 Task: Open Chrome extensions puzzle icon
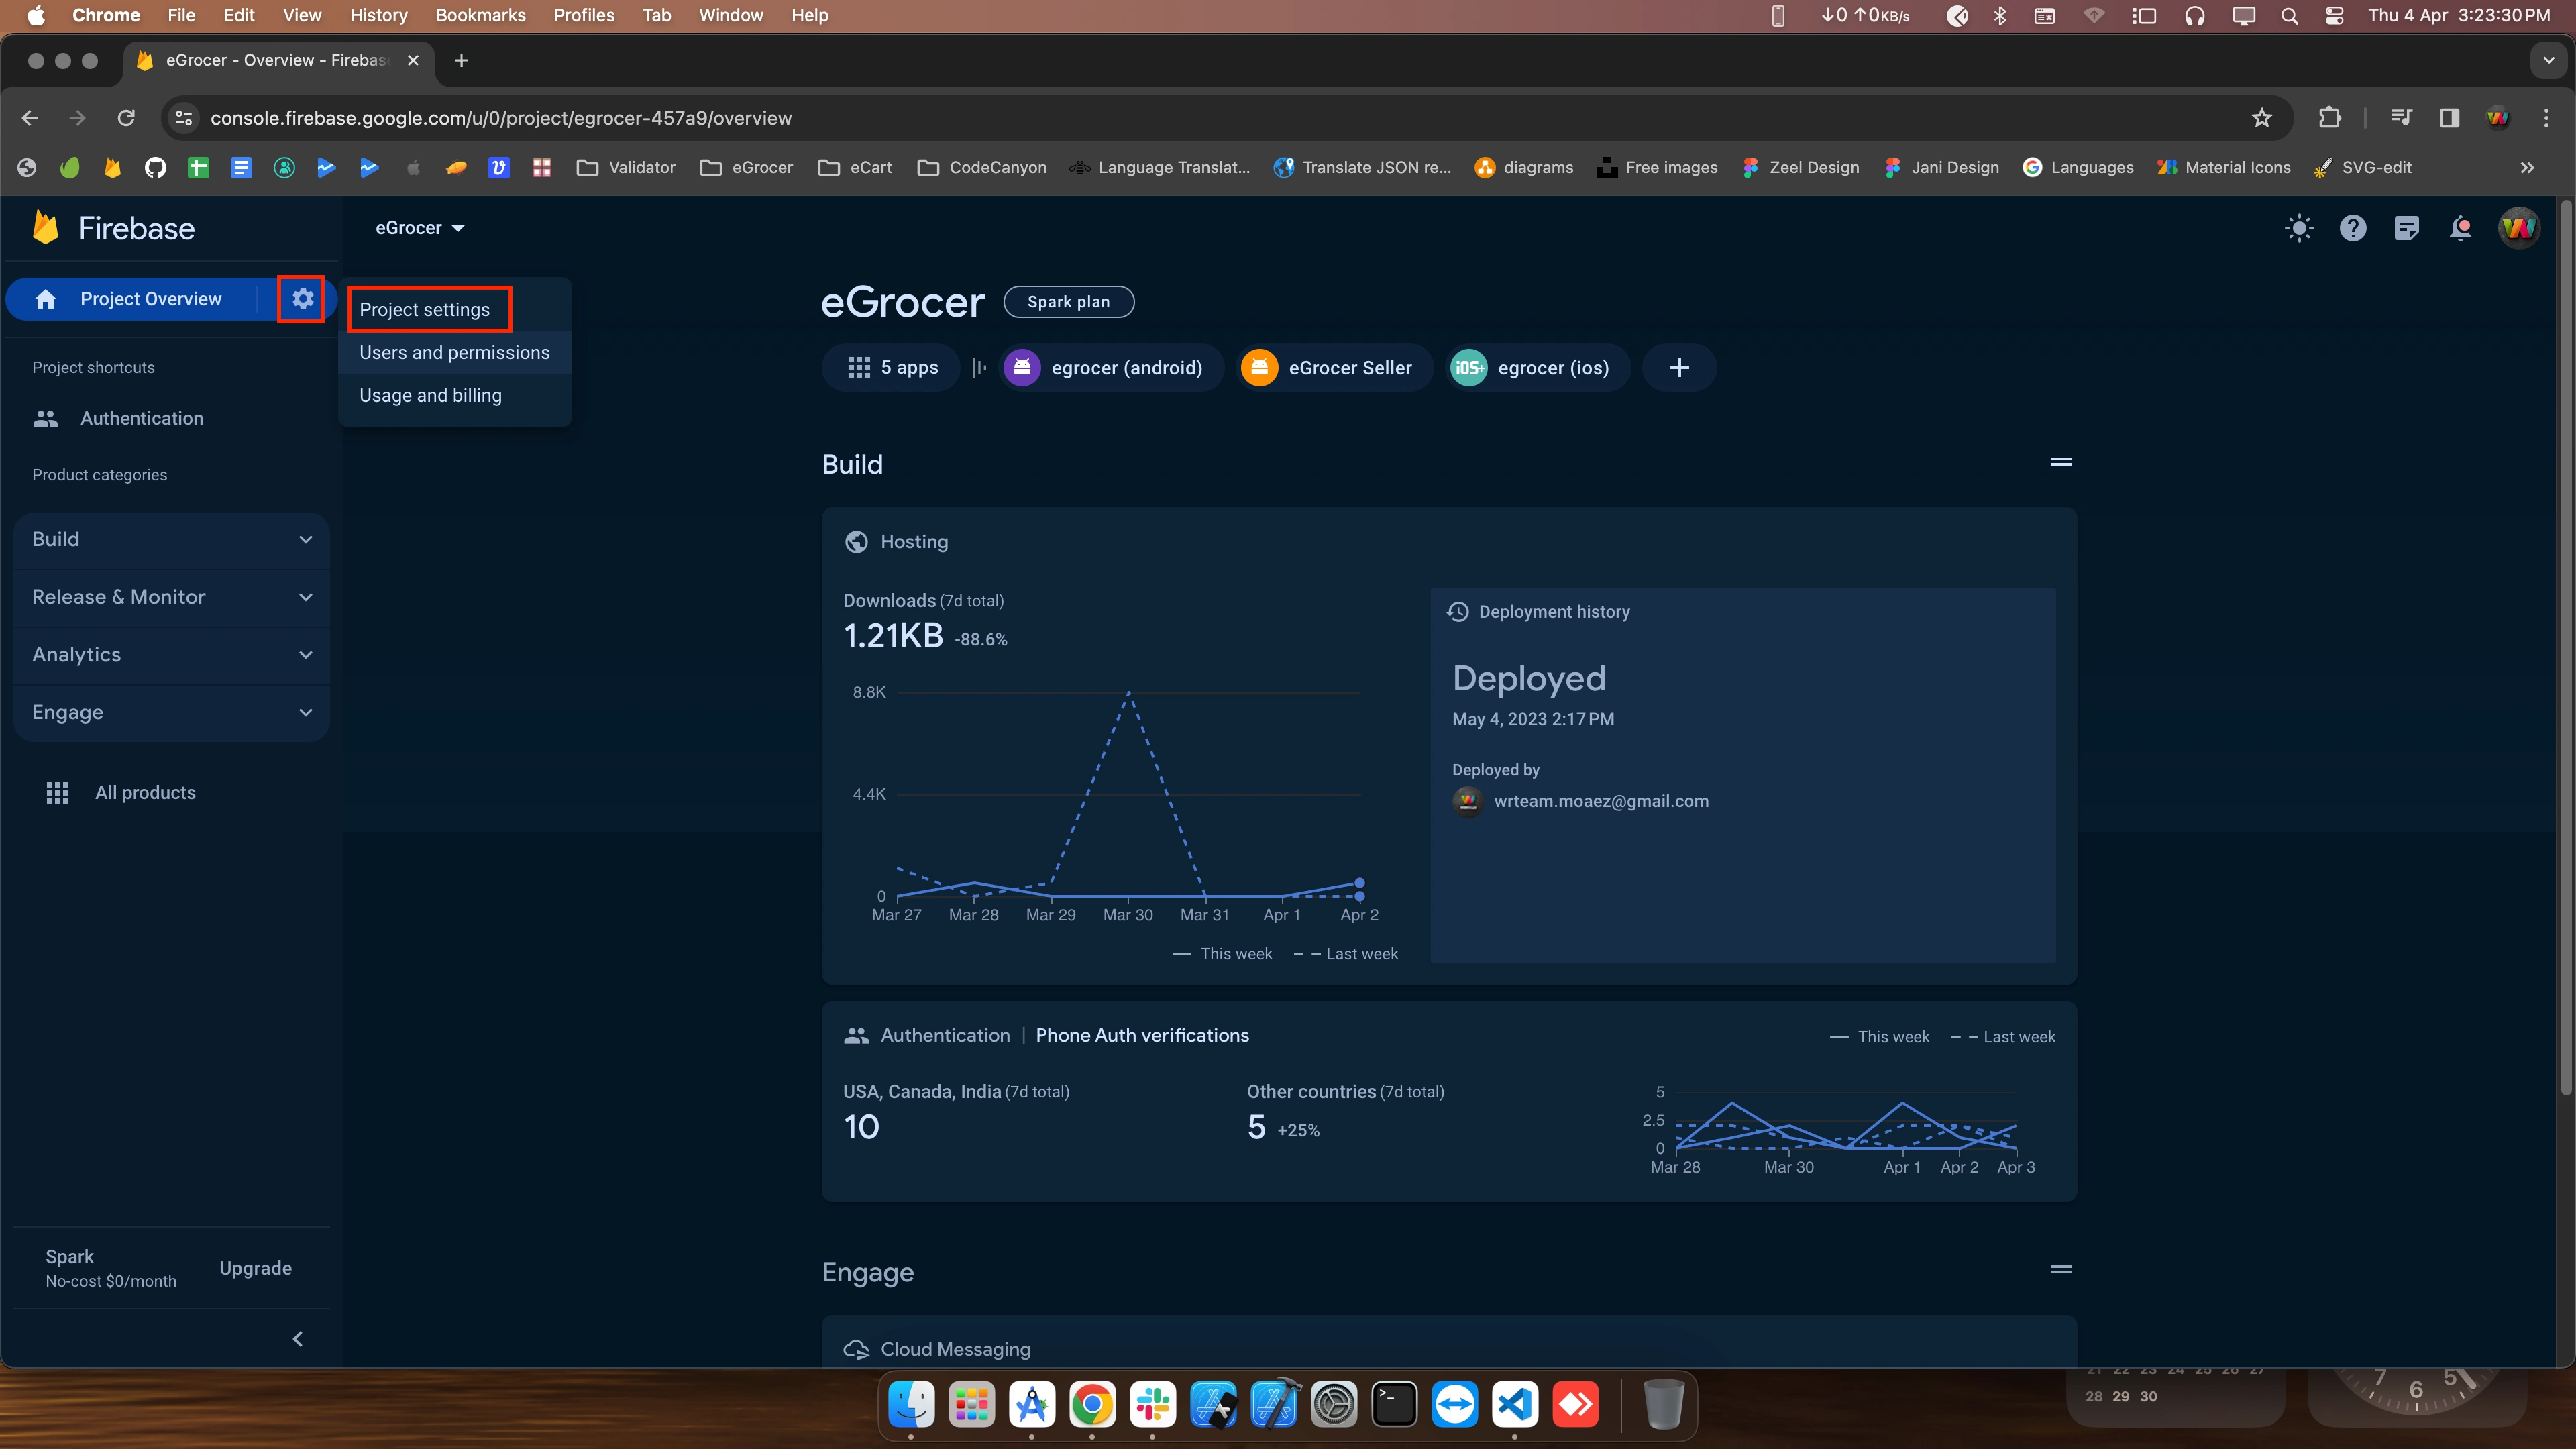point(2329,118)
